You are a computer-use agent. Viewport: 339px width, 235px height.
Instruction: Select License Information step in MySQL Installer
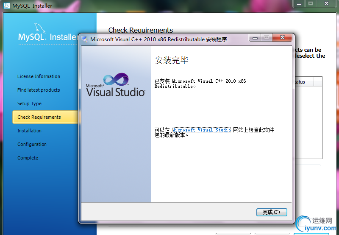(x=39, y=76)
